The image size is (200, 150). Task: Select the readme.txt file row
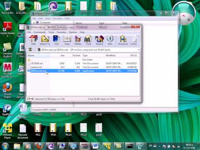[x=82, y=67]
